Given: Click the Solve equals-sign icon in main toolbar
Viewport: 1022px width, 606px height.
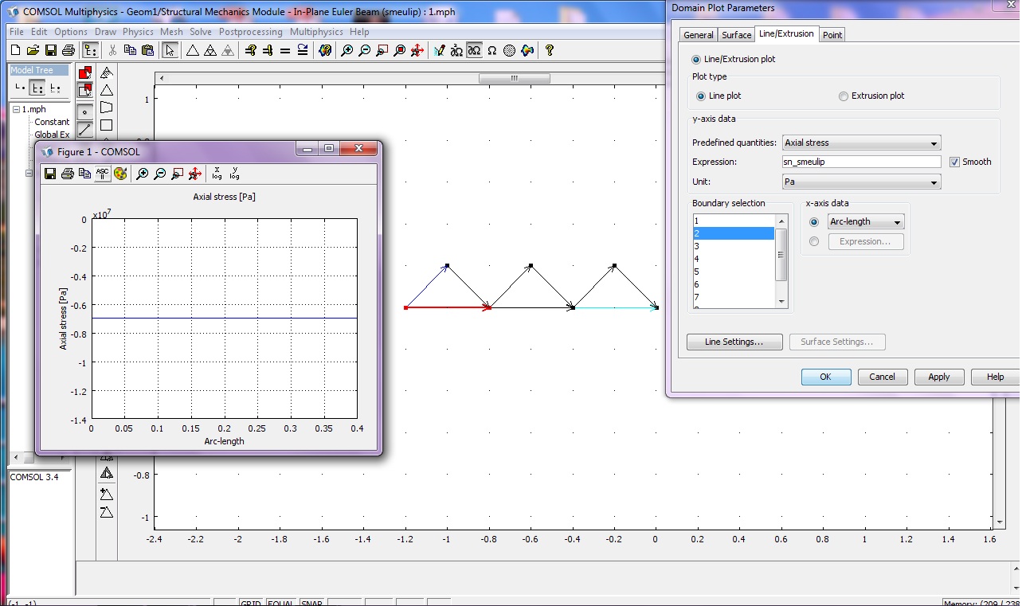Looking at the screenshot, I should point(285,50).
